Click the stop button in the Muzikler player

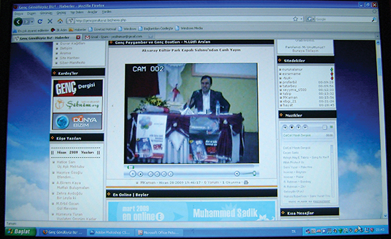point(292,128)
